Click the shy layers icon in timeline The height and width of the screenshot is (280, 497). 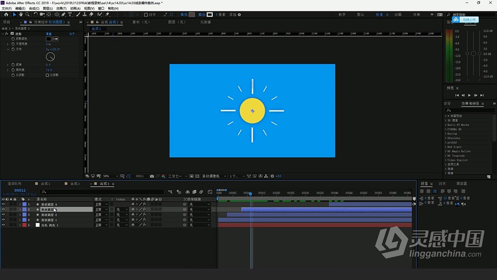[187, 192]
